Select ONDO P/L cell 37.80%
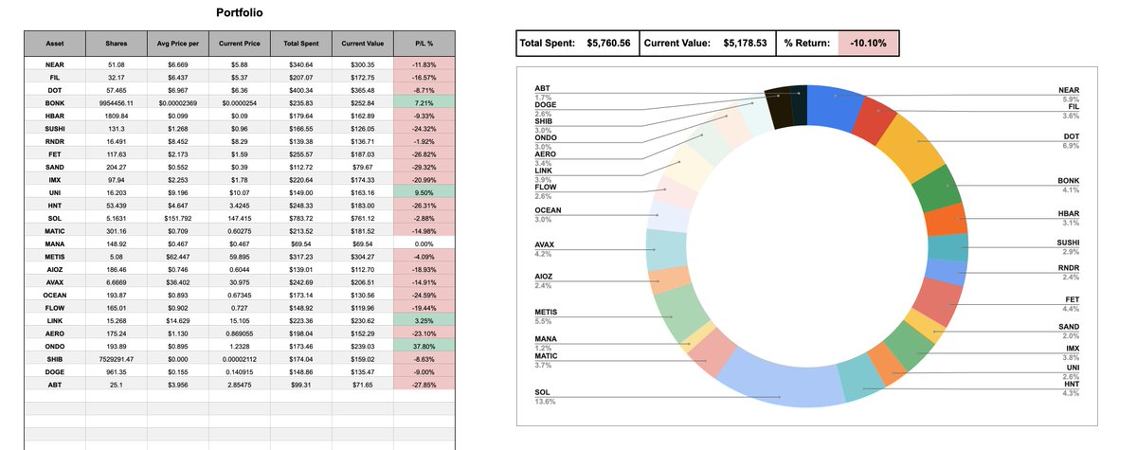Screen dimensions: 1137x450 coord(424,346)
